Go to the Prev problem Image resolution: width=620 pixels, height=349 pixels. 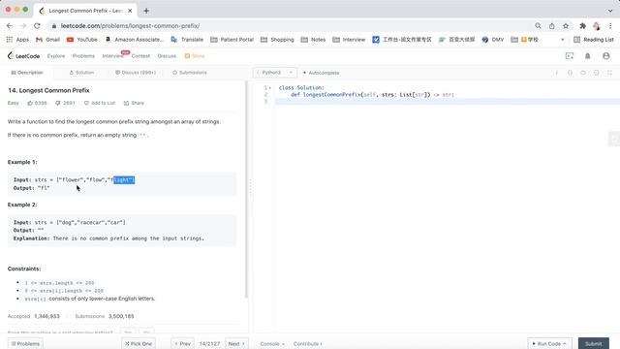point(182,343)
